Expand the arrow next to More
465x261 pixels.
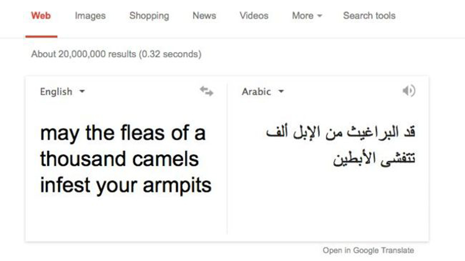319,16
